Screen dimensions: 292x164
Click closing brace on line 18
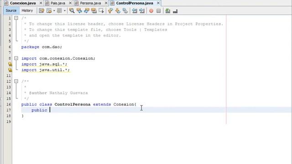pyautogui.click(x=22, y=116)
